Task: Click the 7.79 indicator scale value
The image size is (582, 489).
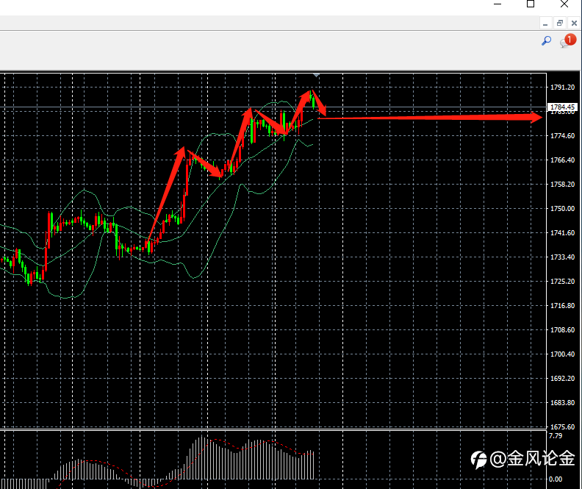Action: pyautogui.click(x=556, y=436)
